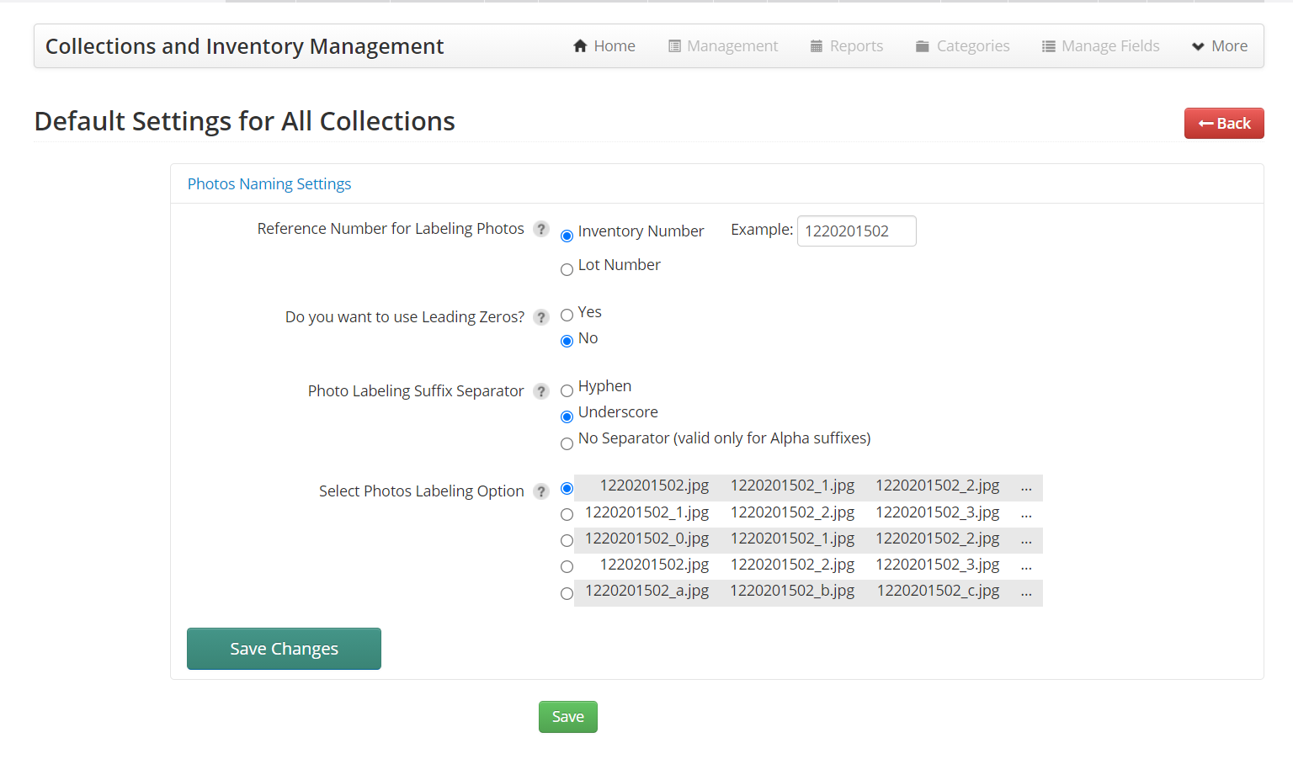The width and height of the screenshot is (1293, 764).
Task: Click the green Save button
Action: [567, 717]
